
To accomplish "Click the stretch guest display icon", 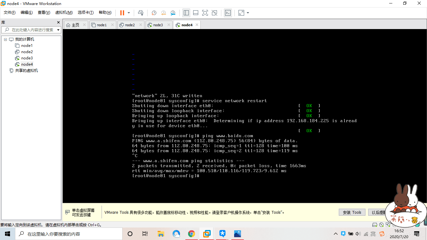I will click(x=241, y=13).
